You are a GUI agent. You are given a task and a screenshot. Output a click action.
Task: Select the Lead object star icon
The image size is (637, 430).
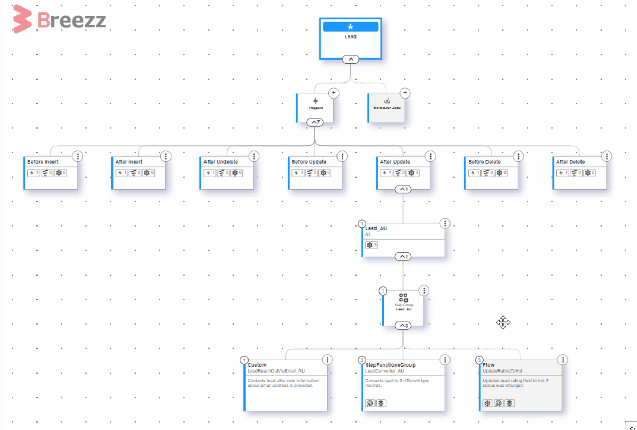coord(350,27)
